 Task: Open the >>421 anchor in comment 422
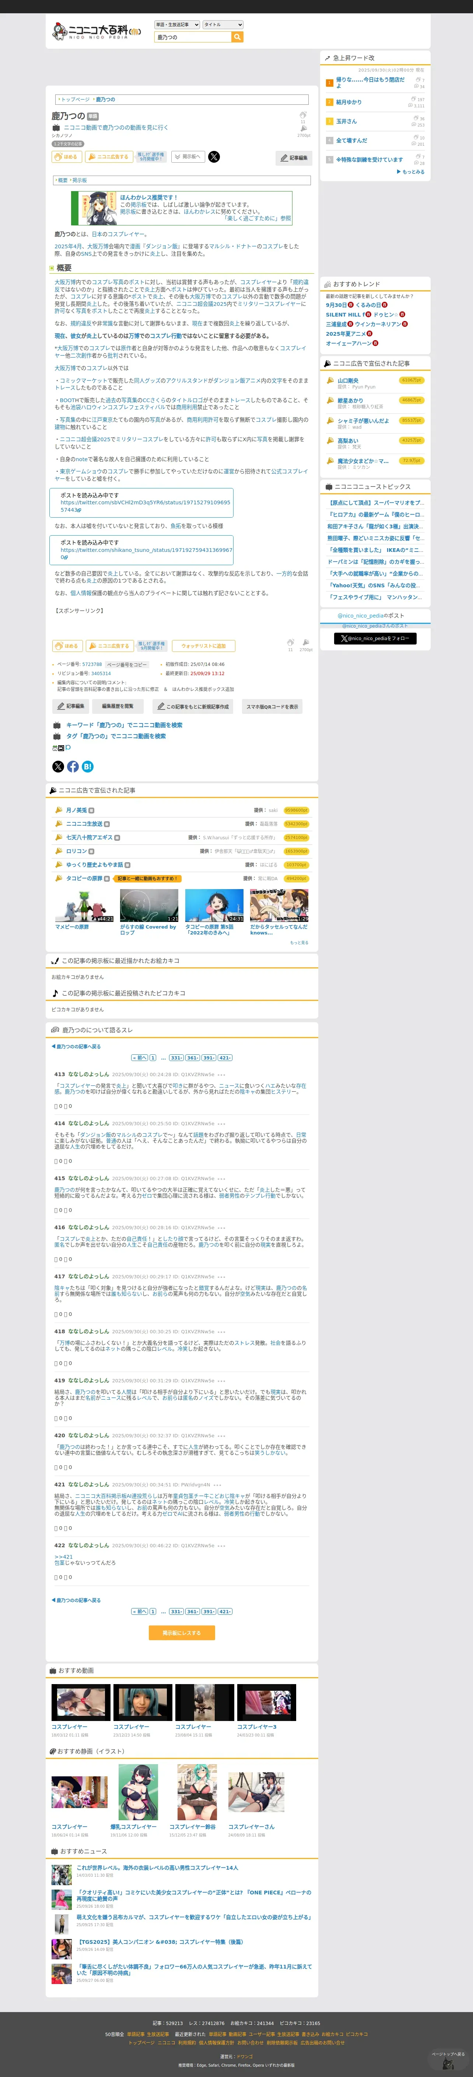click(x=63, y=1557)
